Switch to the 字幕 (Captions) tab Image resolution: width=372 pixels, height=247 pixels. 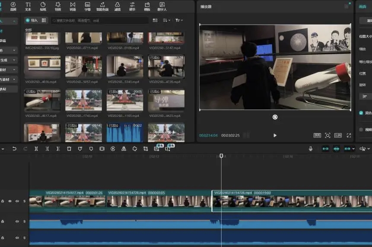[x=88, y=6]
